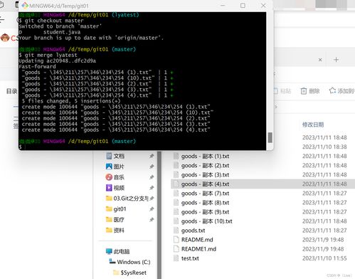Click the delete (删除) toolbar button
Image resolution: width=355 pixels, height=279 pixels.
[x=310, y=91]
